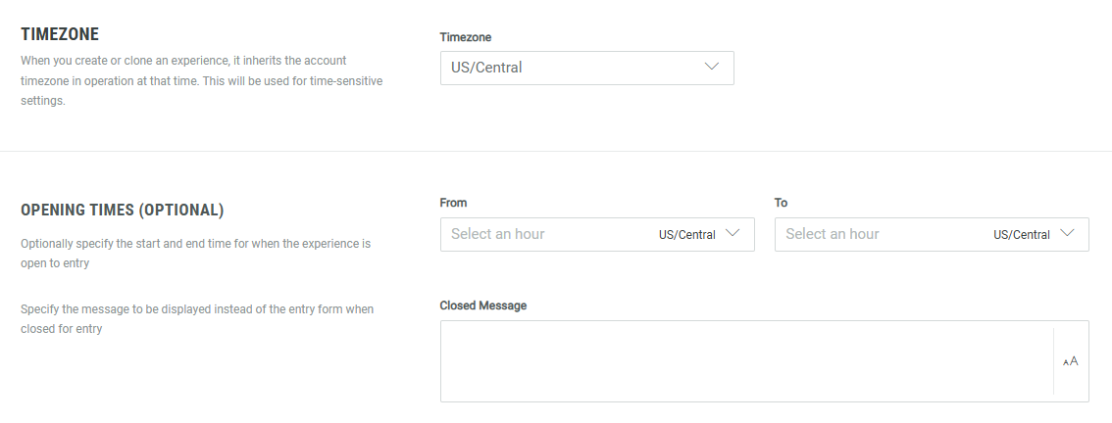Image resolution: width=1112 pixels, height=423 pixels.
Task: Click the selected US/Central value in Timezone field
Action: tap(488, 68)
